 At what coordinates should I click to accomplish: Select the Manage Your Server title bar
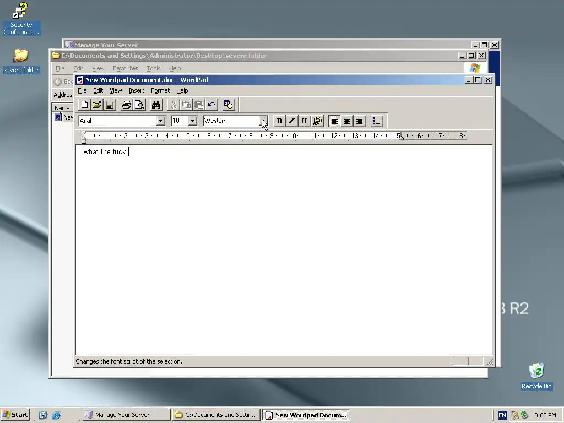point(267,45)
